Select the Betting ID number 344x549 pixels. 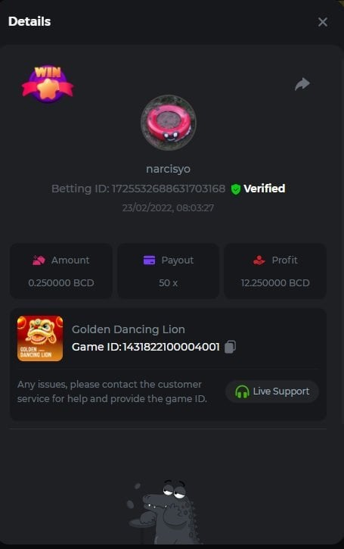click(168, 189)
